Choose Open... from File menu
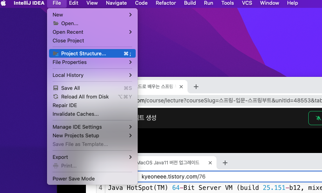322x193 pixels. coord(92,24)
